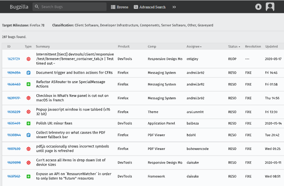Screen dimensions: 284x186
Task: Open bug 1620098
Action: point(14,162)
